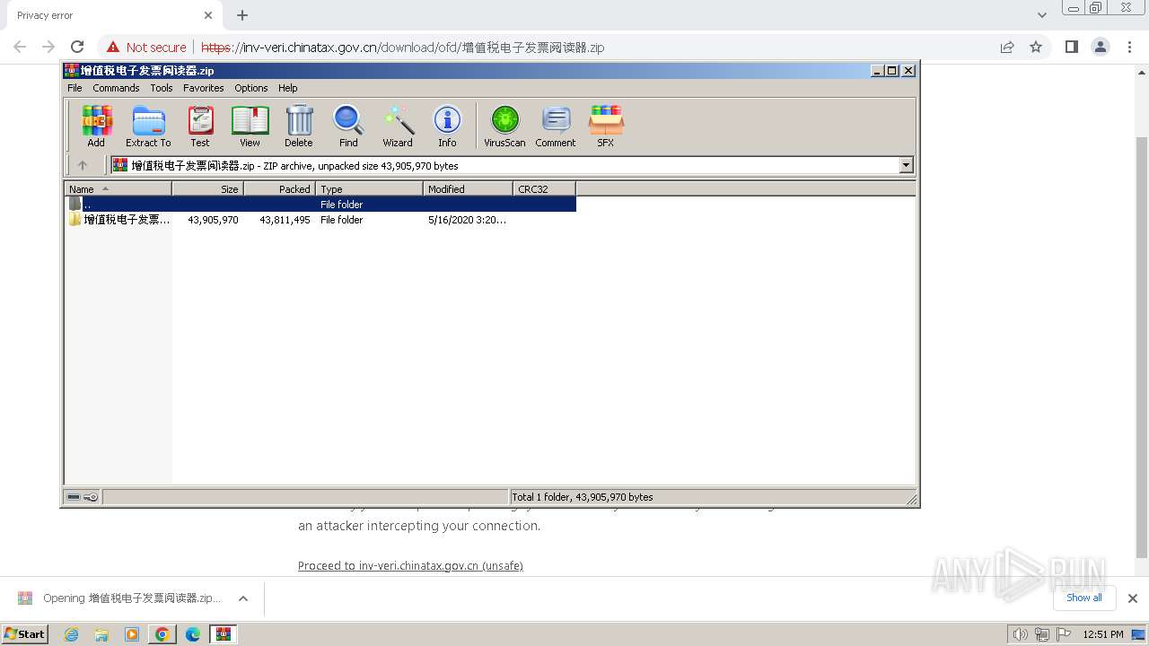Select the 增值税电子发票... folder row

click(x=320, y=220)
